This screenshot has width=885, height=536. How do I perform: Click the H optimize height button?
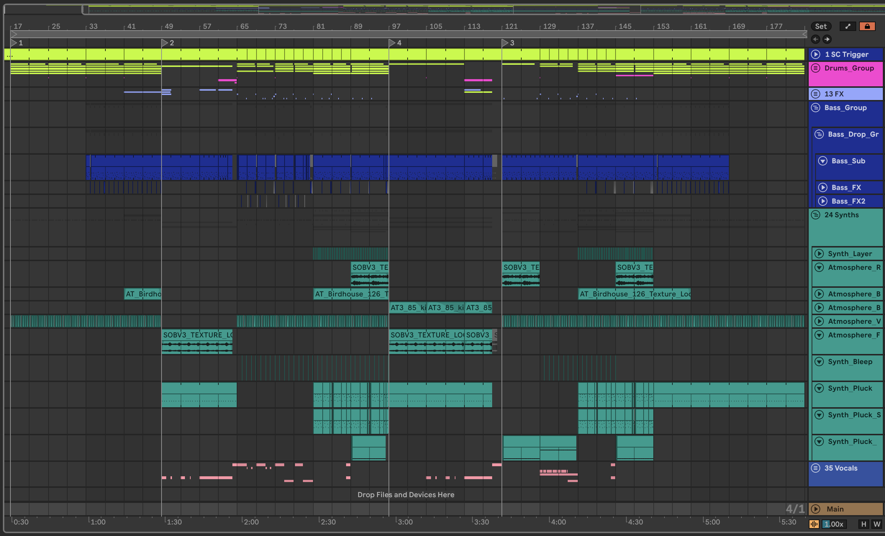click(863, 524)
